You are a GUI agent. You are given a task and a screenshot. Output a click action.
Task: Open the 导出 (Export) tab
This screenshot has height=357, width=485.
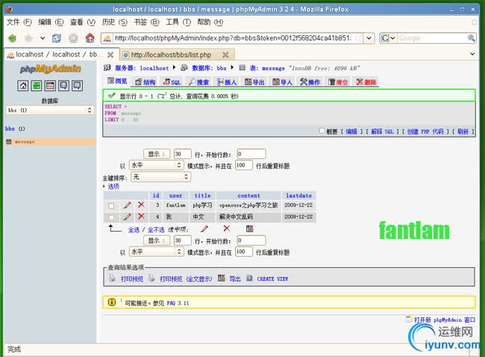[254, 81]
